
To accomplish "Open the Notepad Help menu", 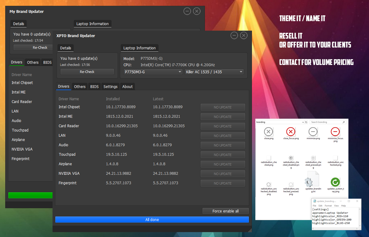I will point(343,206).
